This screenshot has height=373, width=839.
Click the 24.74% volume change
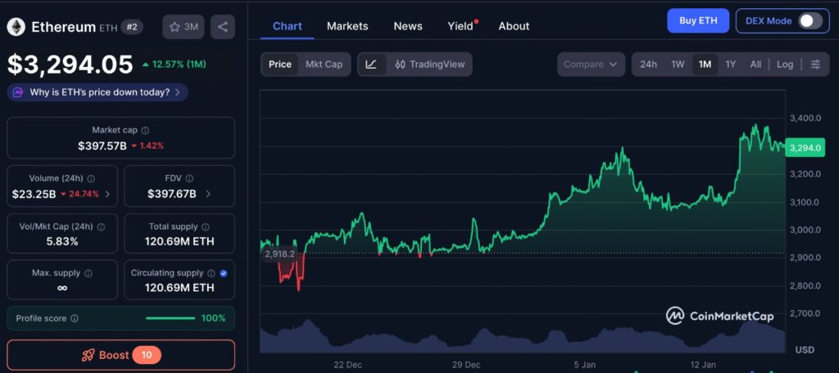click(x=84, y=194)
